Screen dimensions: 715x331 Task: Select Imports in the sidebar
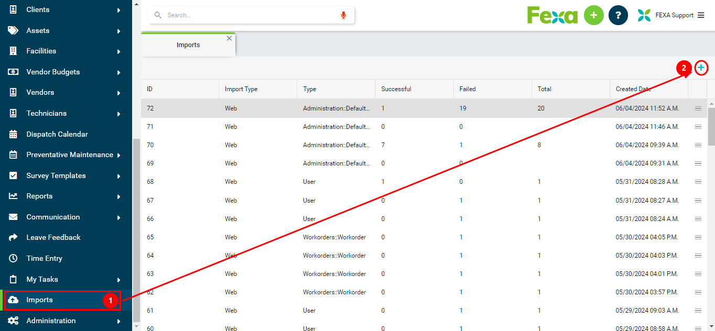[x=40, y=300]
